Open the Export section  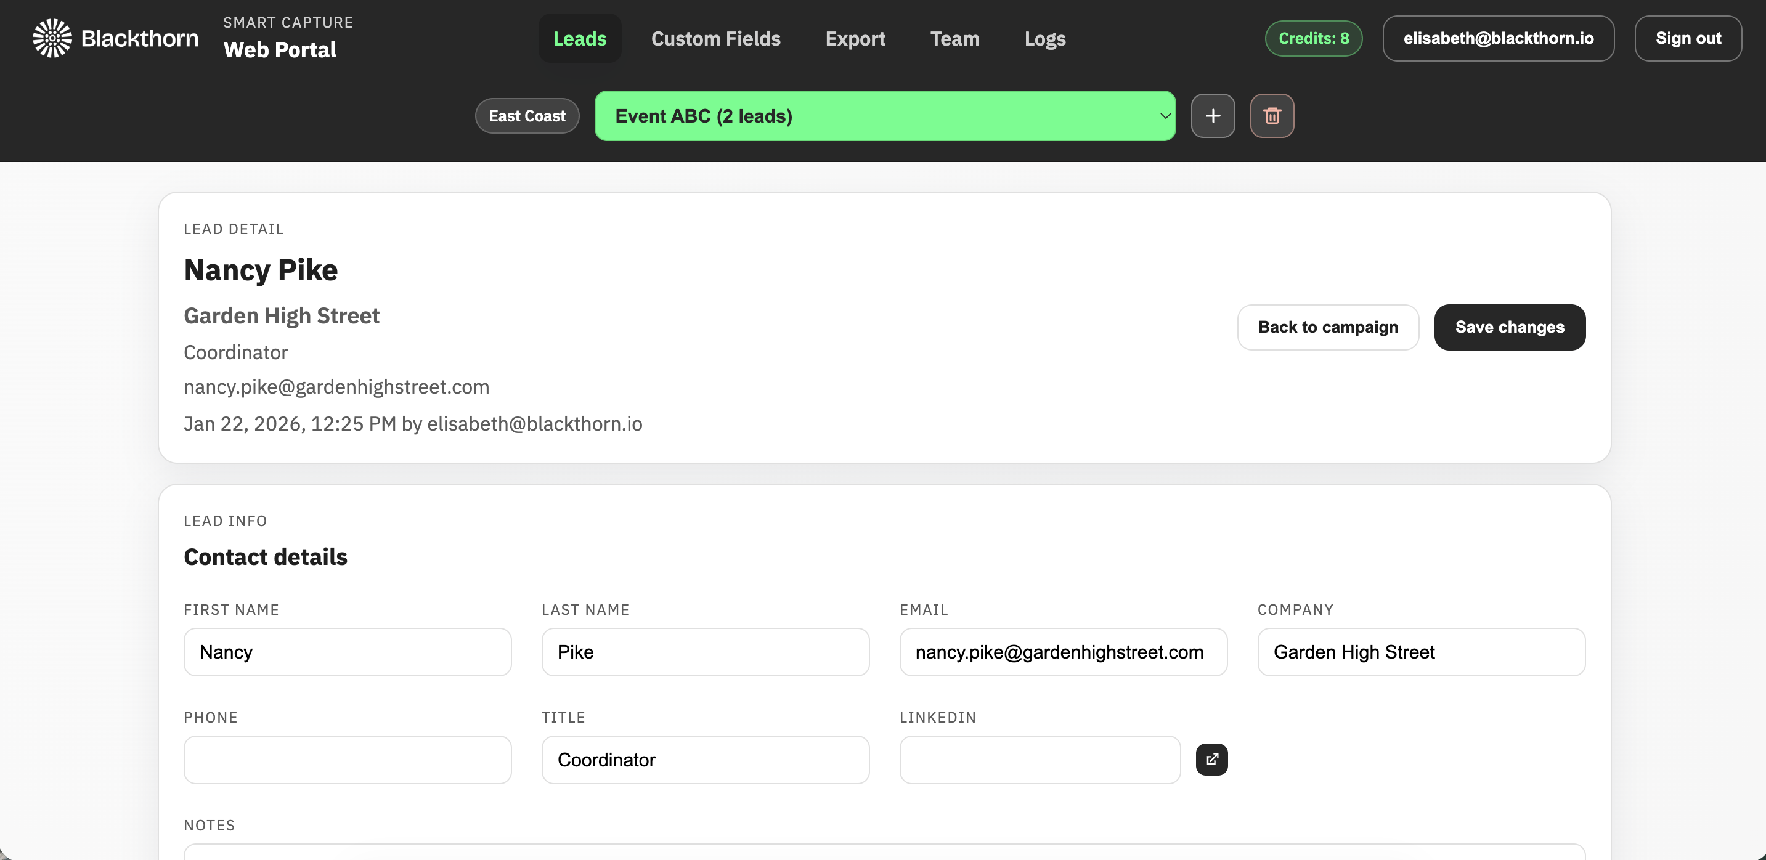[x=855, y=38]
